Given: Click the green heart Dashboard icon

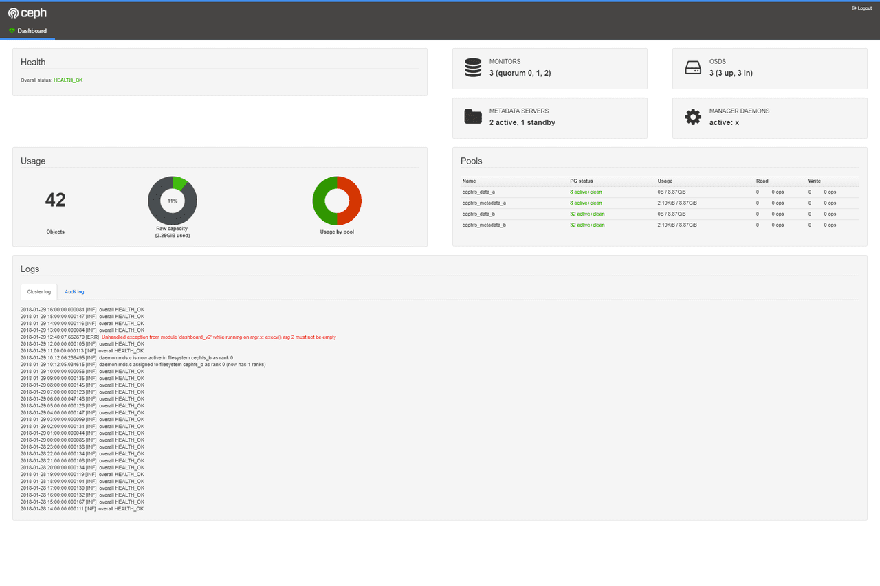Looking at the screenshot, I should (12, 31).
